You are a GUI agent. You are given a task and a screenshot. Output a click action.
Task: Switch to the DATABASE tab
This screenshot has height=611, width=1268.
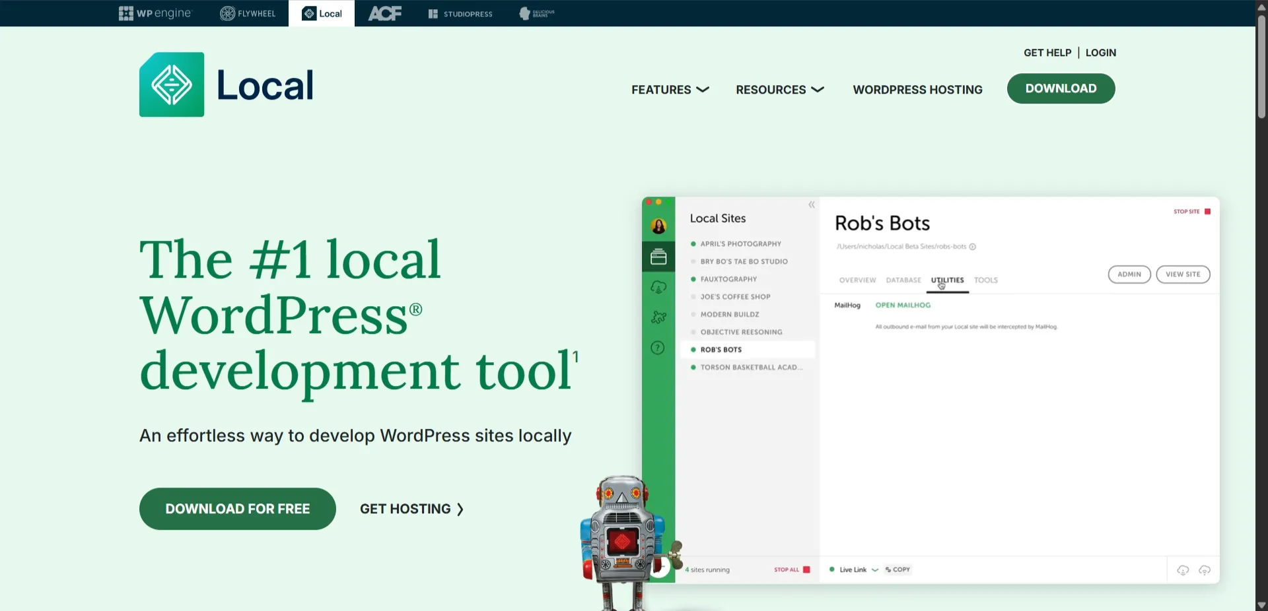pyautogui.click(x=903, y=280)
